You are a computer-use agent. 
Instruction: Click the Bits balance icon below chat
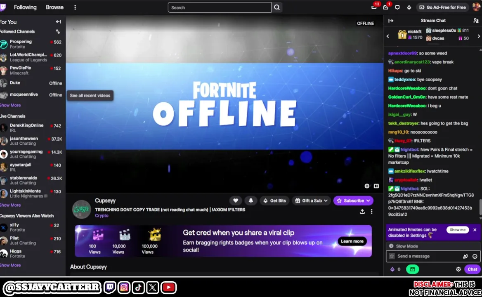tap(392, 269)
